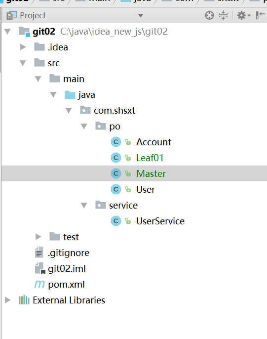Click the Maven pom.xml icon
Screen dimensions: 267x339
39,284
